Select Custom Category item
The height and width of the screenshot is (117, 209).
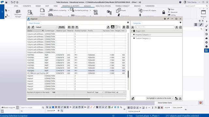(143, 38)
